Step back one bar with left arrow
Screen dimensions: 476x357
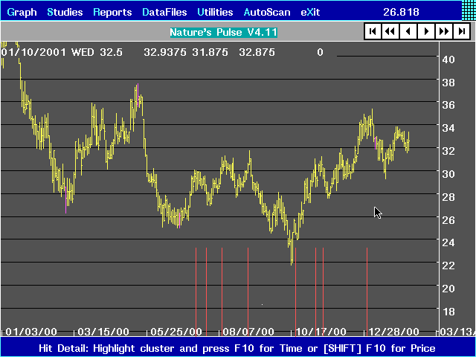408,31
